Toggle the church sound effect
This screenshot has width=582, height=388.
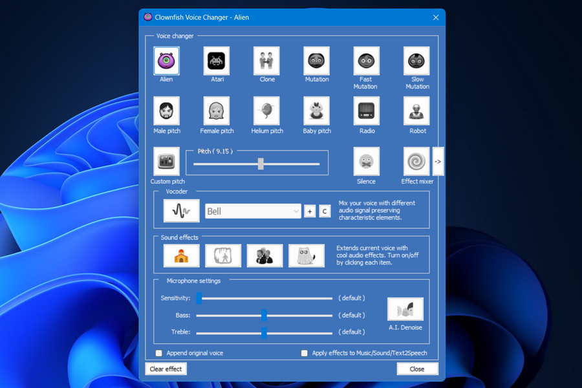[182, 256]
